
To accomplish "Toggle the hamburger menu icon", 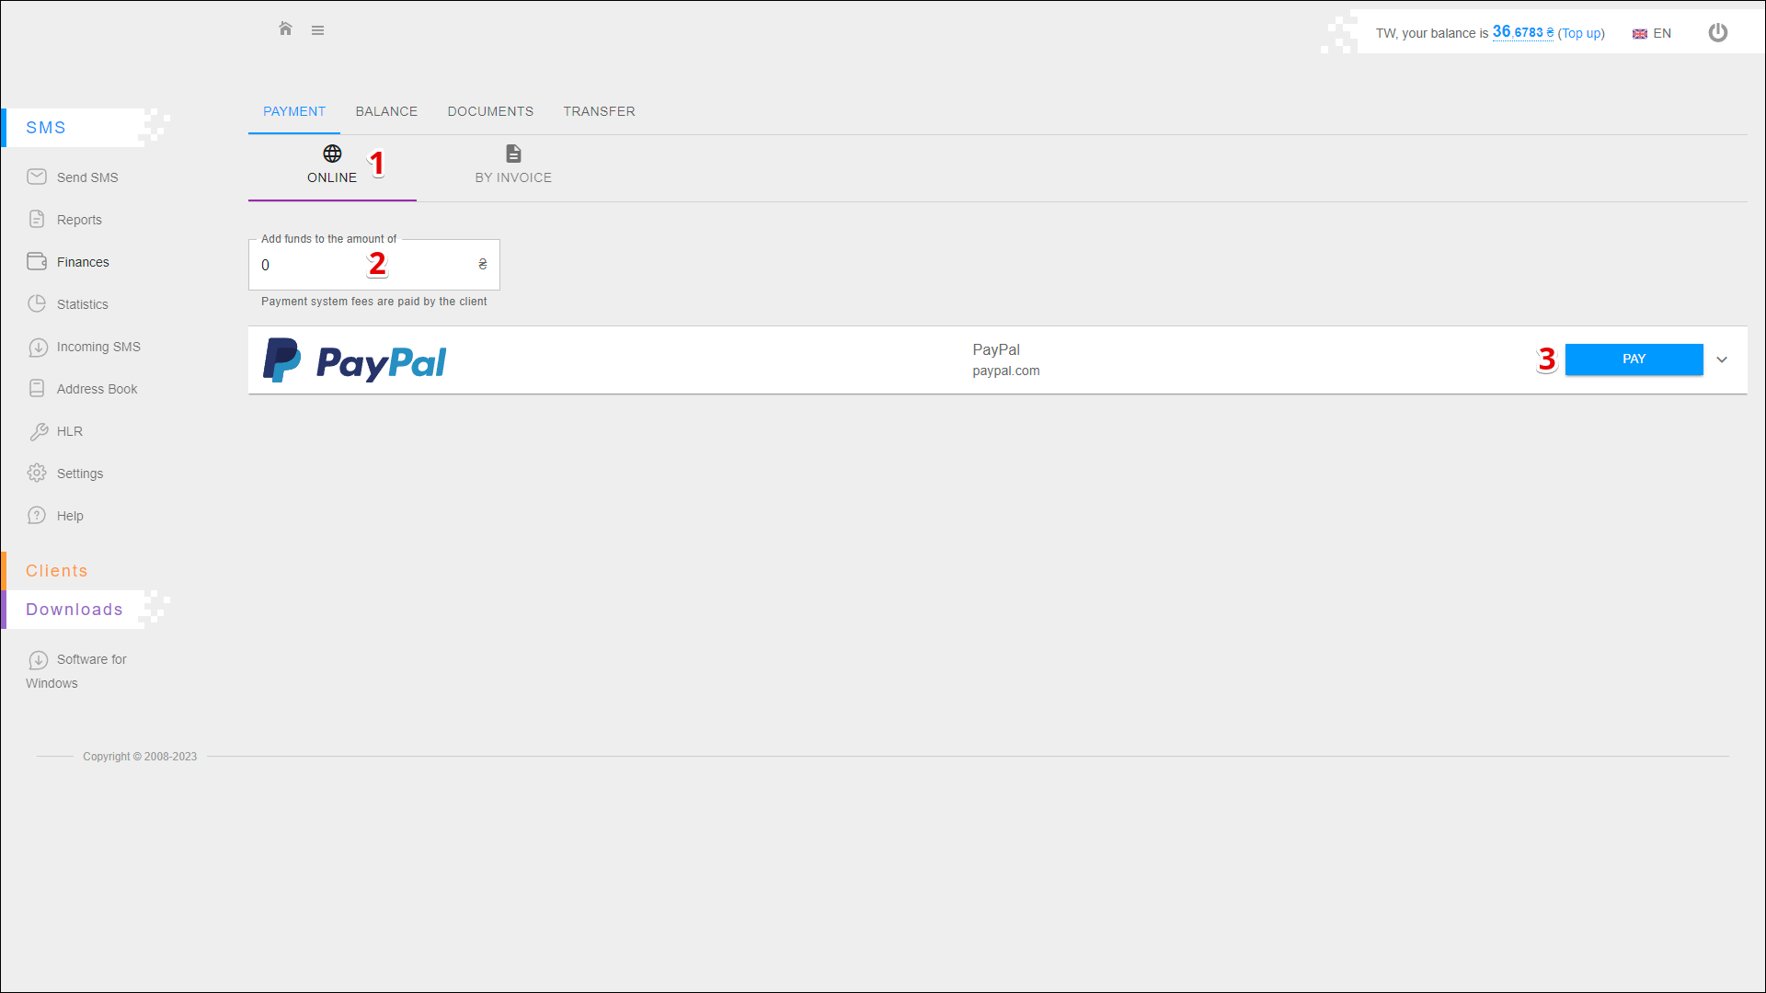I will (x=317, y=30).
